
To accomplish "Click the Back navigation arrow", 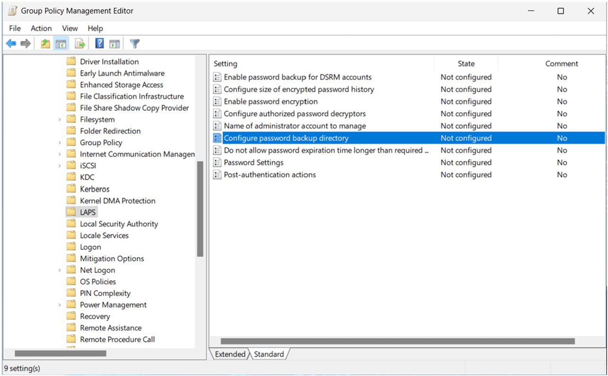I will click(11, 43).
